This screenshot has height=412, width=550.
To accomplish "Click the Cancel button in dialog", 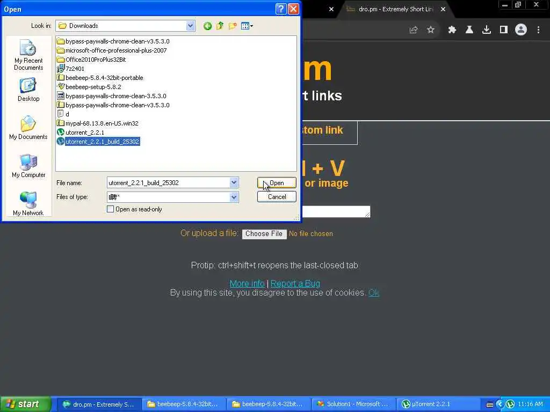I will (x=277, y=197).
